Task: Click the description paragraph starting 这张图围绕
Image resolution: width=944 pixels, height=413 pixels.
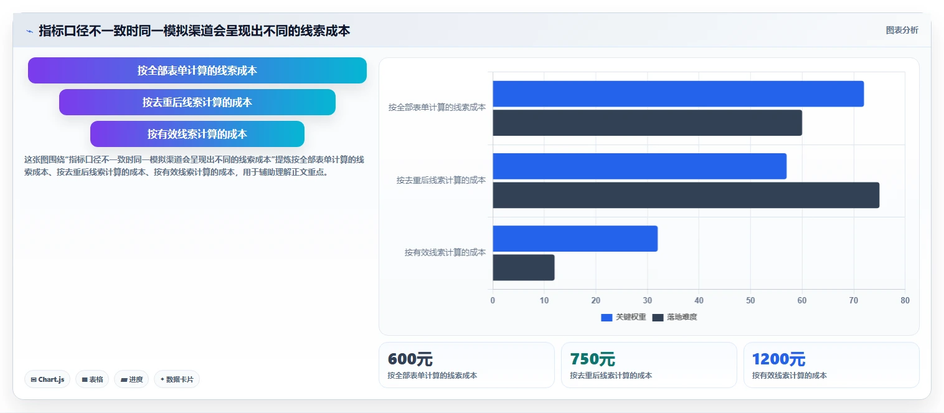Action: click(x=194, y=166)
